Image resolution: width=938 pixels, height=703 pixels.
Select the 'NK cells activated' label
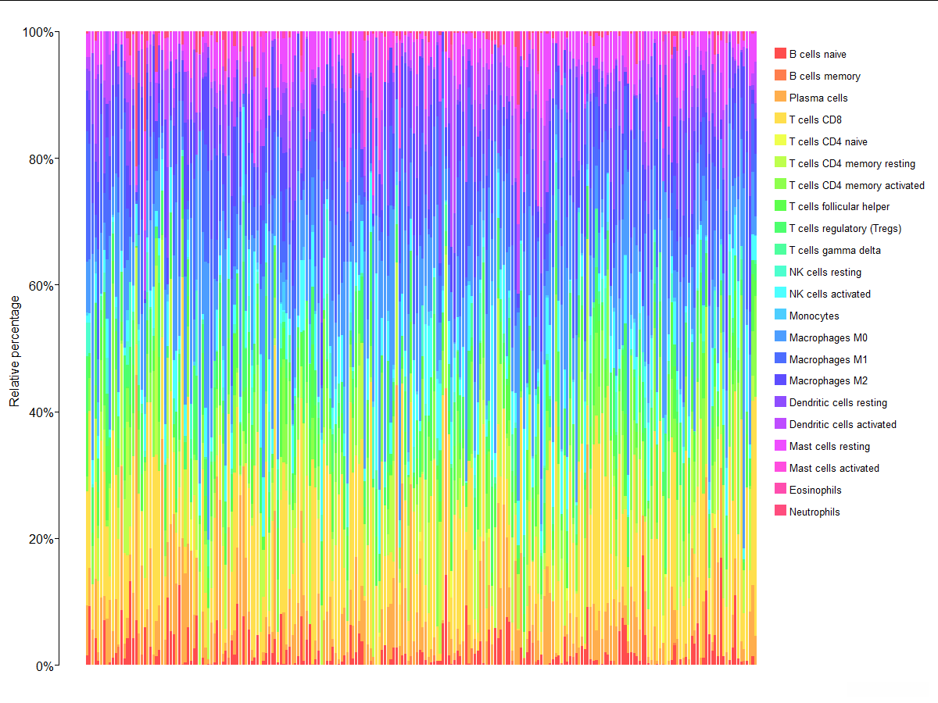coord(830,294)
